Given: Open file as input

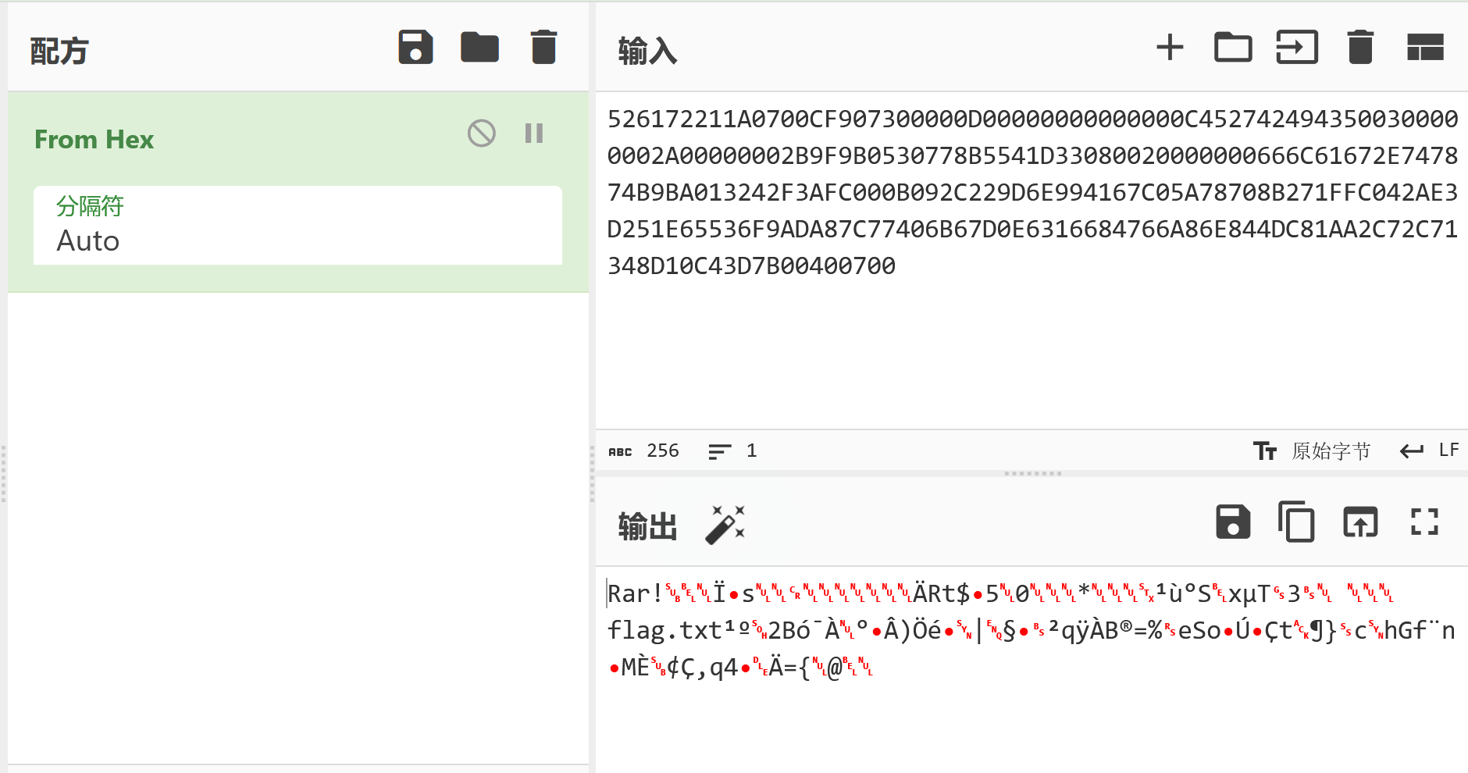Looking at the screenshot, I should coord(1297,48).
